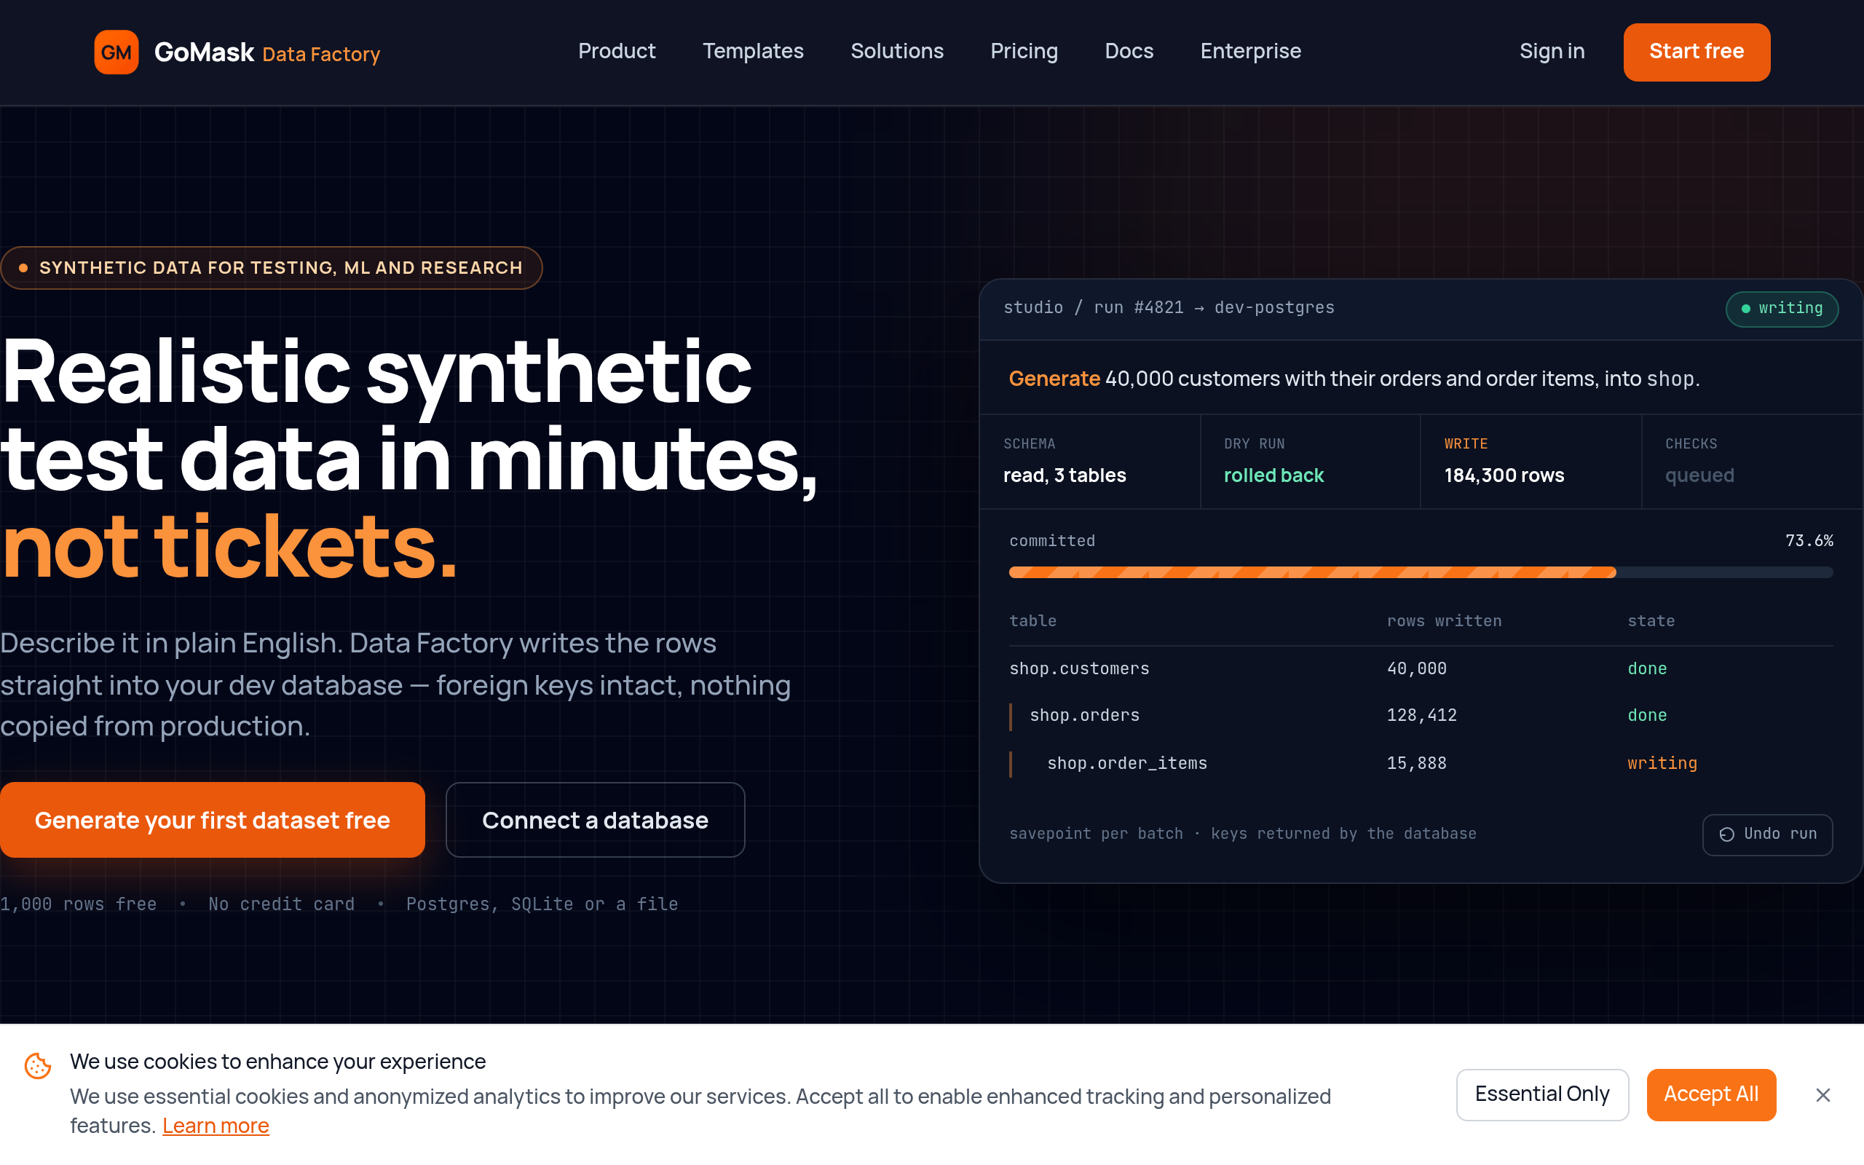The image size is (1864, 1165).
Task: Close the cookie banner with the X
Action: pos(1822,1095)
